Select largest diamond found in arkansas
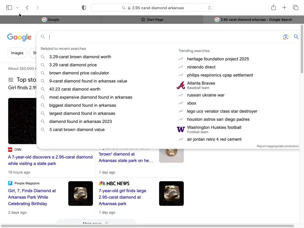 82,113
